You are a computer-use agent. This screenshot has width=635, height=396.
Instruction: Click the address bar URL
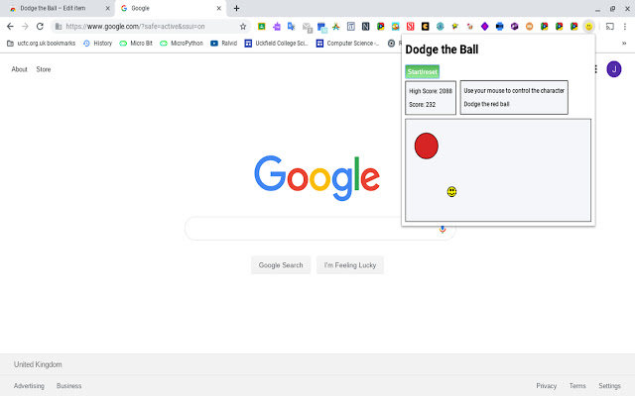135,27
